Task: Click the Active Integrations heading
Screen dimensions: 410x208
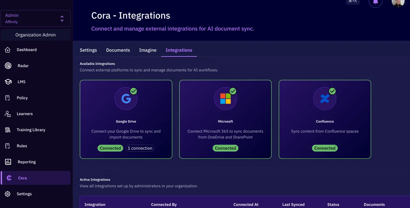Action: pyautogui.click(x=95, y=180)
